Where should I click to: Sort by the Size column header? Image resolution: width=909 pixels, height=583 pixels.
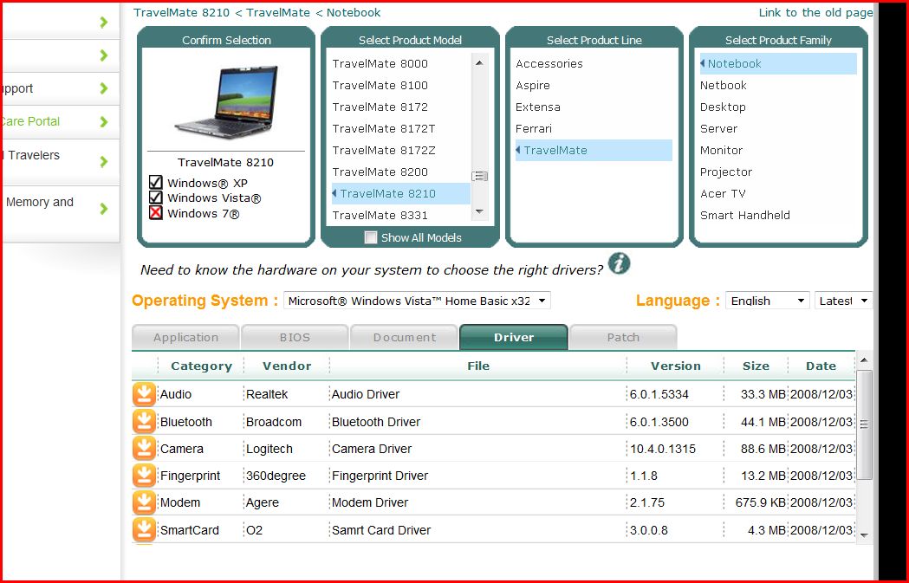coord(756,366)
